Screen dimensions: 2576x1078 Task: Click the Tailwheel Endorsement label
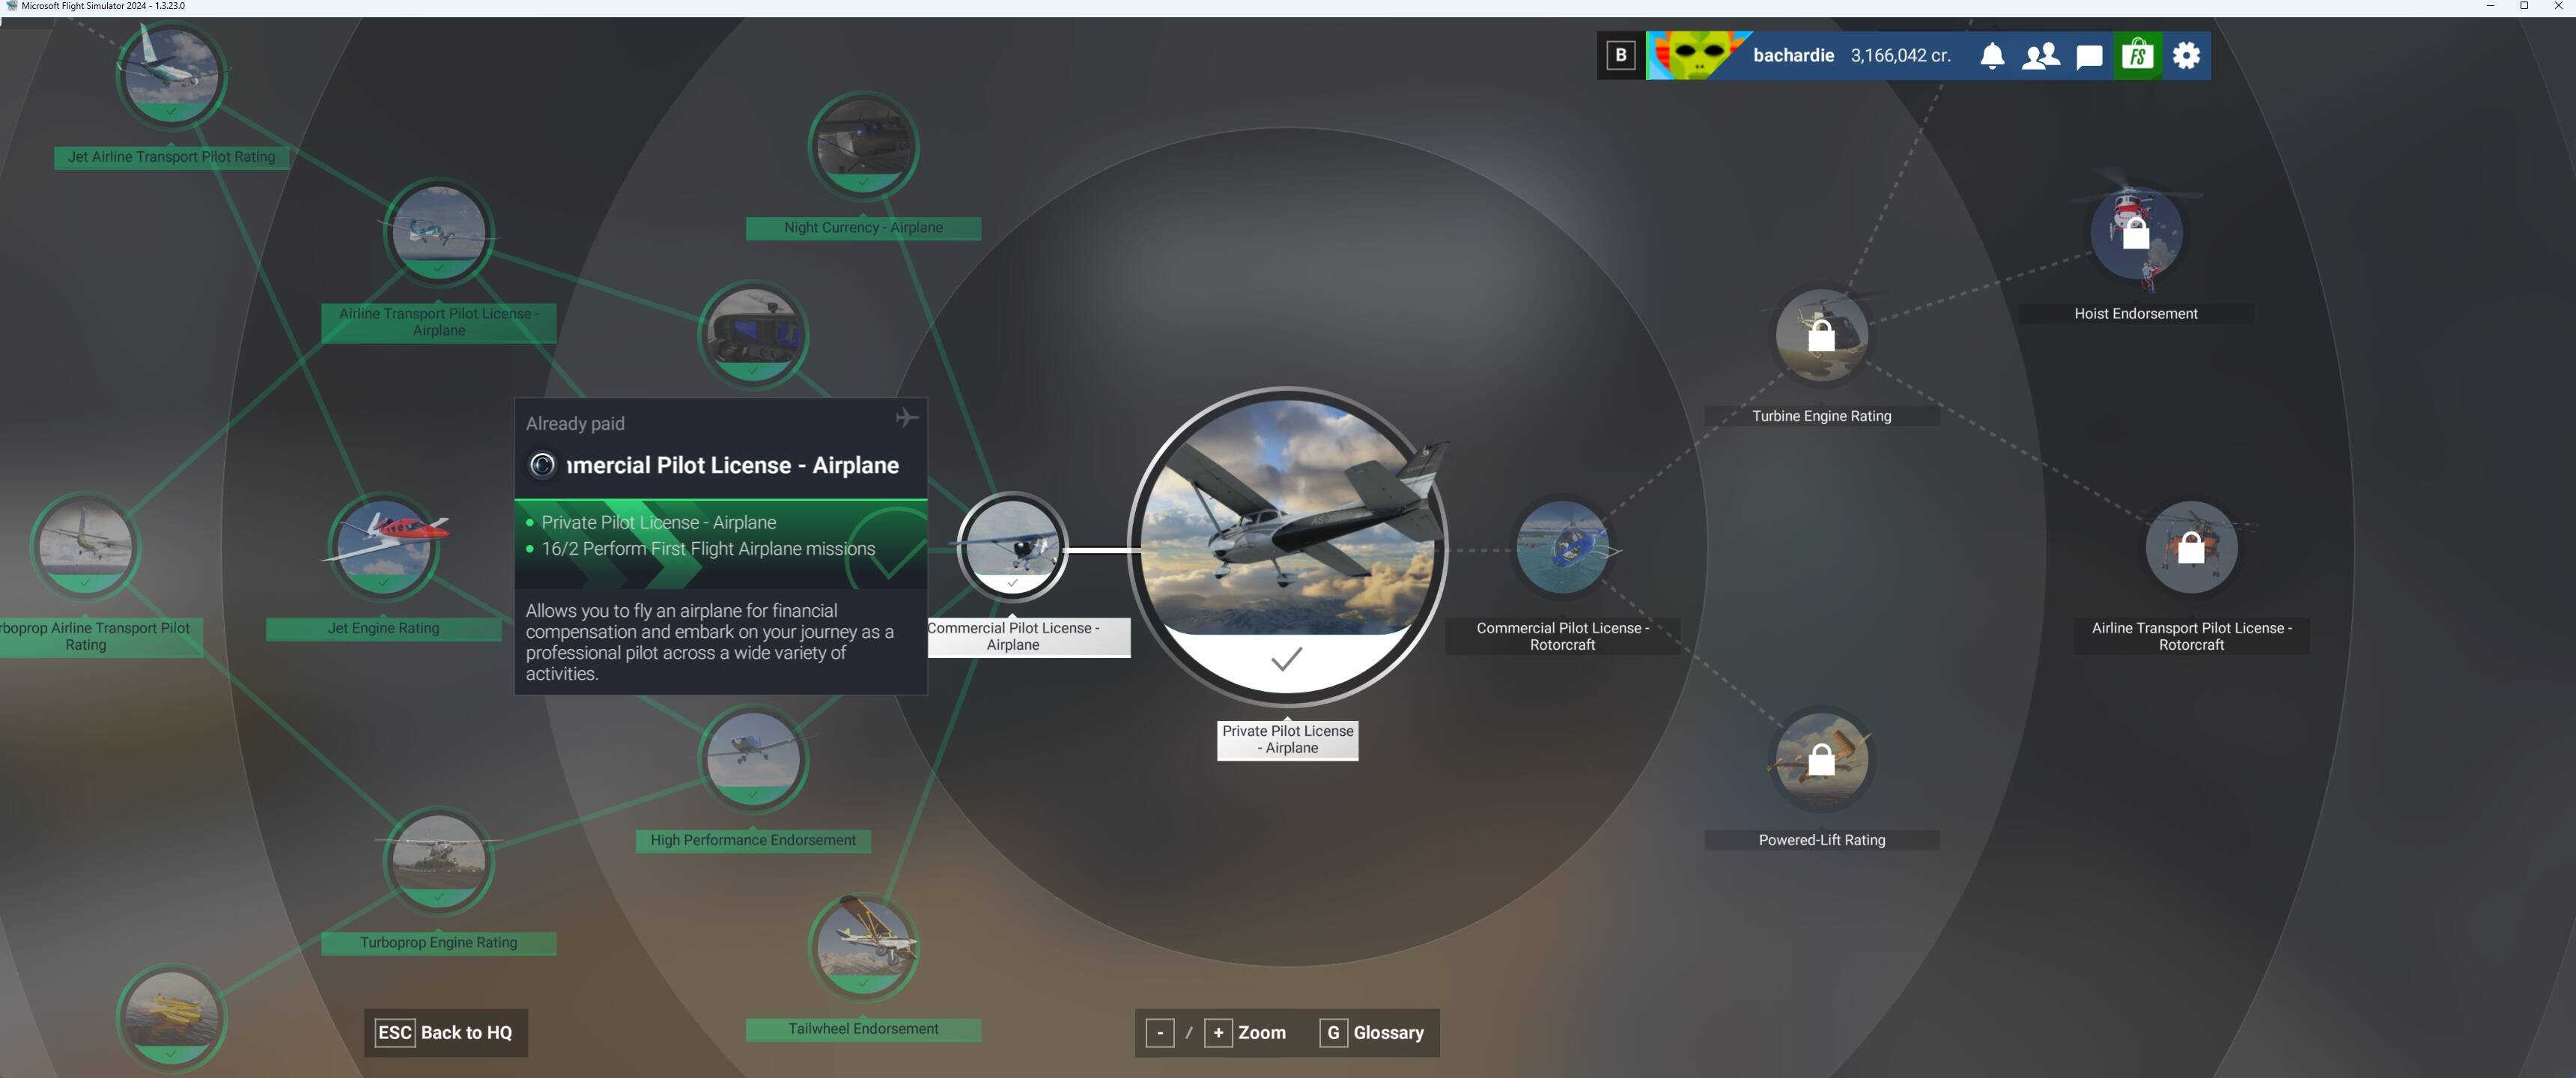[863, 1029]
